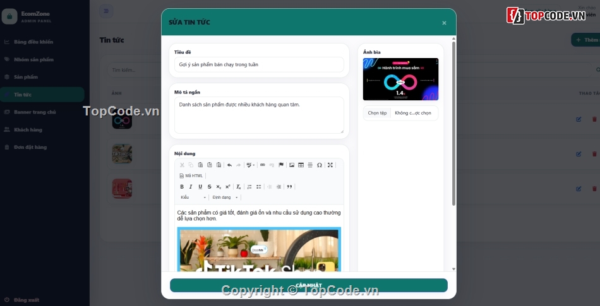The width and height of the screenshot is (600, 306).
Task: Select Tin tức in sidebar
Action: point(42,95)
